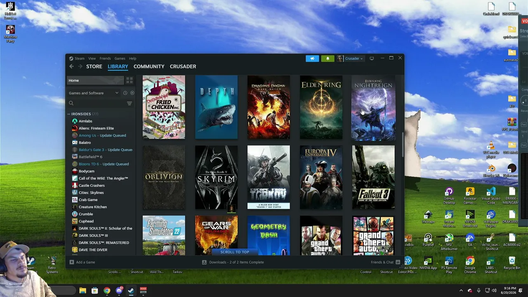Open Friends & Chat icon
This screenshot has height=297, width=528.
(x=398, y=262)
